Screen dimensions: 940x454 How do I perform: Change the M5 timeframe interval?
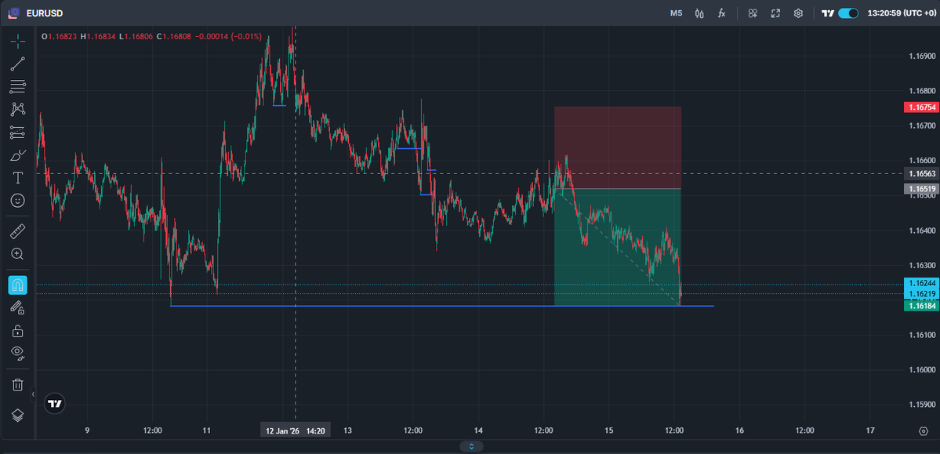point(677,13)
